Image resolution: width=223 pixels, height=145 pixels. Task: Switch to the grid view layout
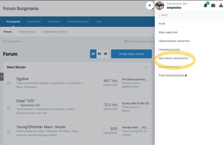99,54
